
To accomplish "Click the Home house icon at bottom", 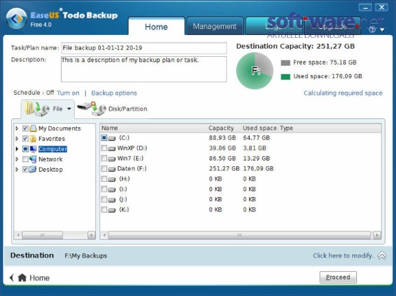I will [22, 278].
